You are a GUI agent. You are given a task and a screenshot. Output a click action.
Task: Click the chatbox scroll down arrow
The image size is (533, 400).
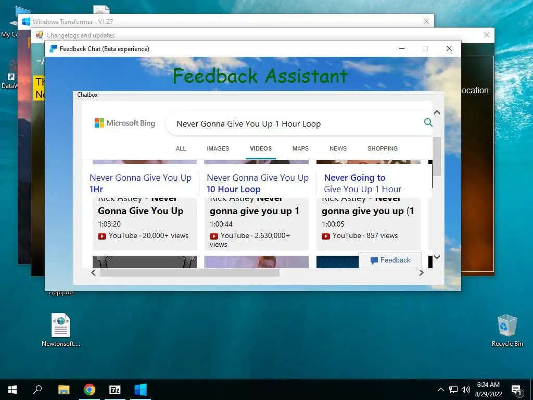click(437, 257)
